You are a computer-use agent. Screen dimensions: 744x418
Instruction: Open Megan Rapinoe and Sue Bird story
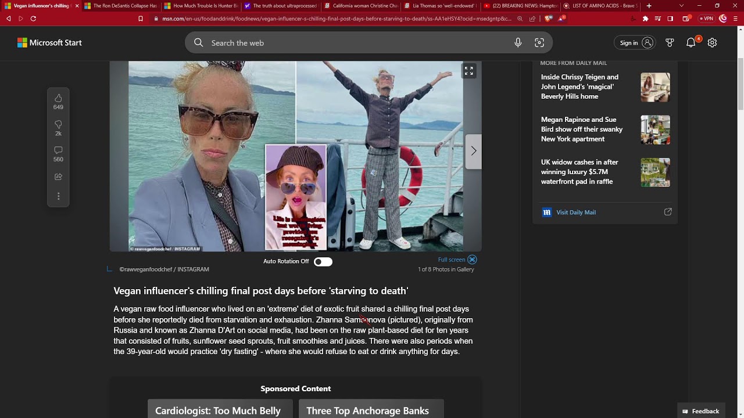pos(582,129)
